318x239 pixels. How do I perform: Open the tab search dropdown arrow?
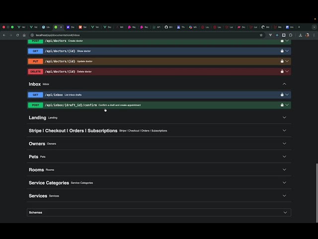click(x=314, y=27)
